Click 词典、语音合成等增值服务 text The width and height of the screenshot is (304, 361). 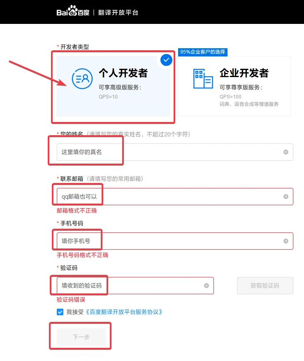point(249,104)
